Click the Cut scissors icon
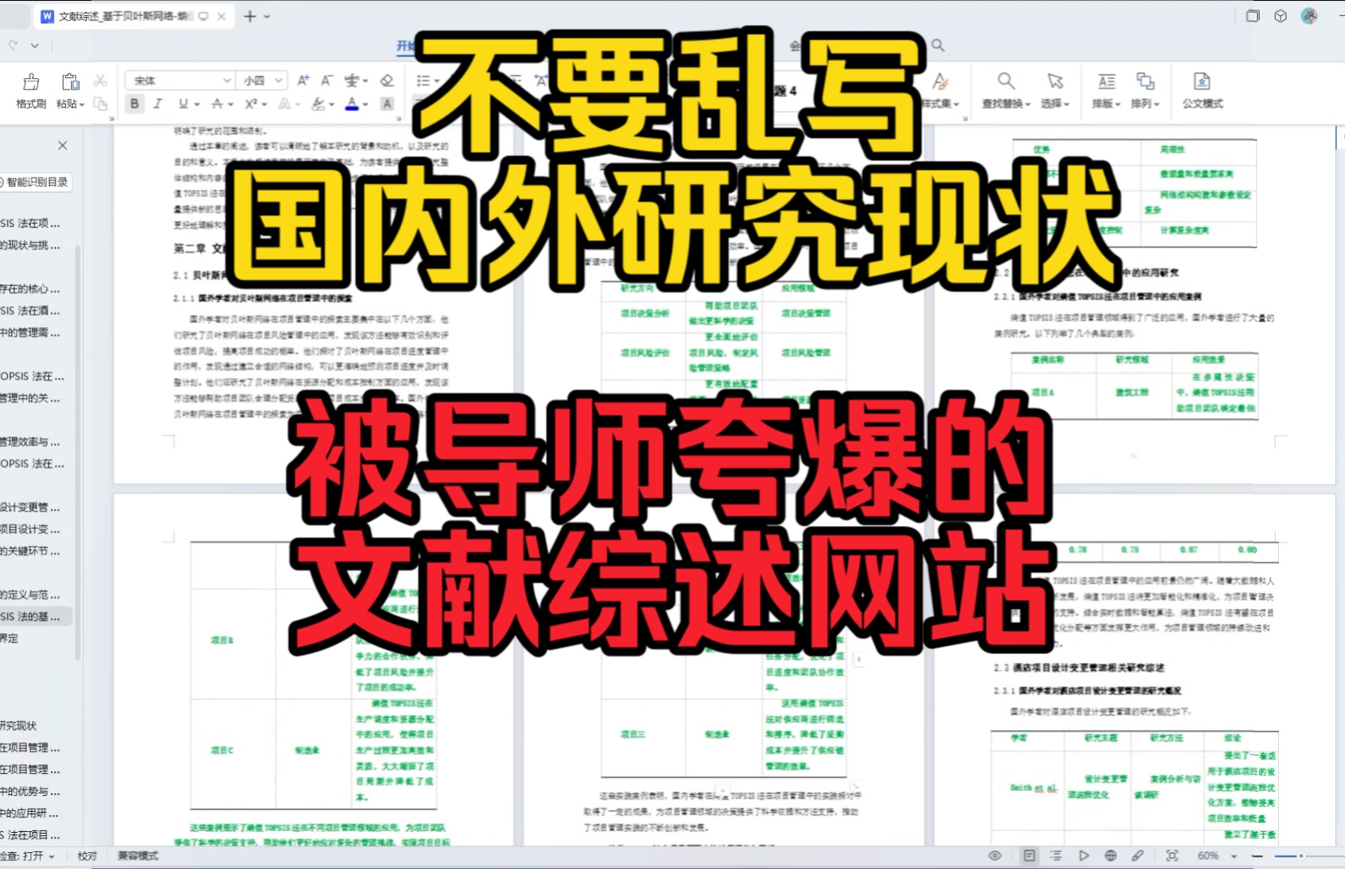This screenshot has width=1345, height=869. [100, 81]
